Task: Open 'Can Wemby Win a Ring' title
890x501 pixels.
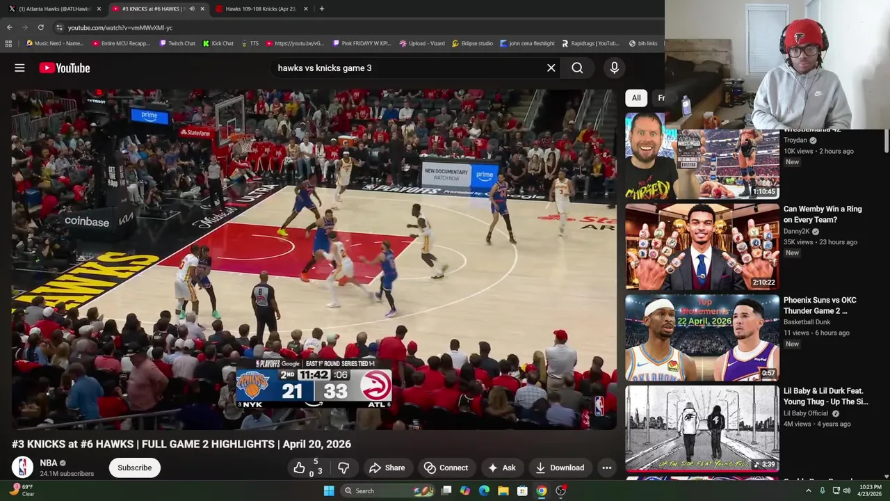Action: (823, 214)
